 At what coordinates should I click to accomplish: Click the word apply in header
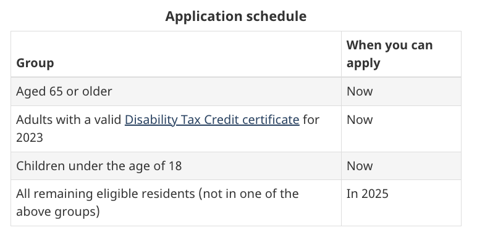(363, 64)
